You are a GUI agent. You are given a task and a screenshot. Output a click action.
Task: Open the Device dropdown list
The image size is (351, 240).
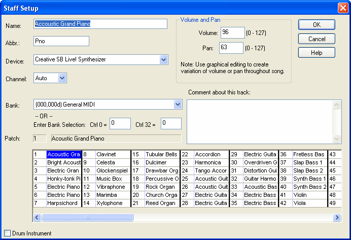pyautogui.click(x=163, y=60)
